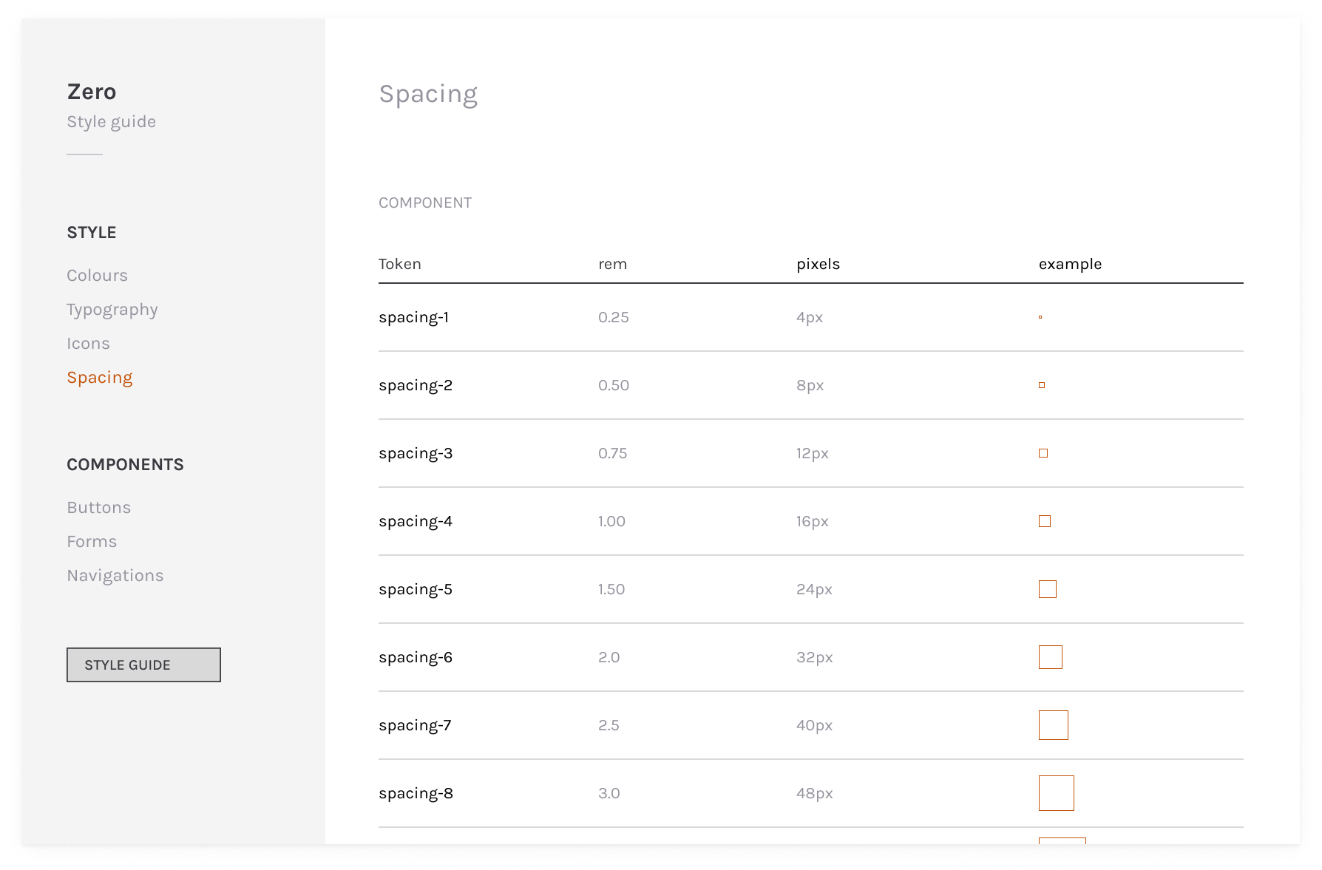Select the spacing-3 token cell
The image size is (1322, 870).
(x=416, y=454)
